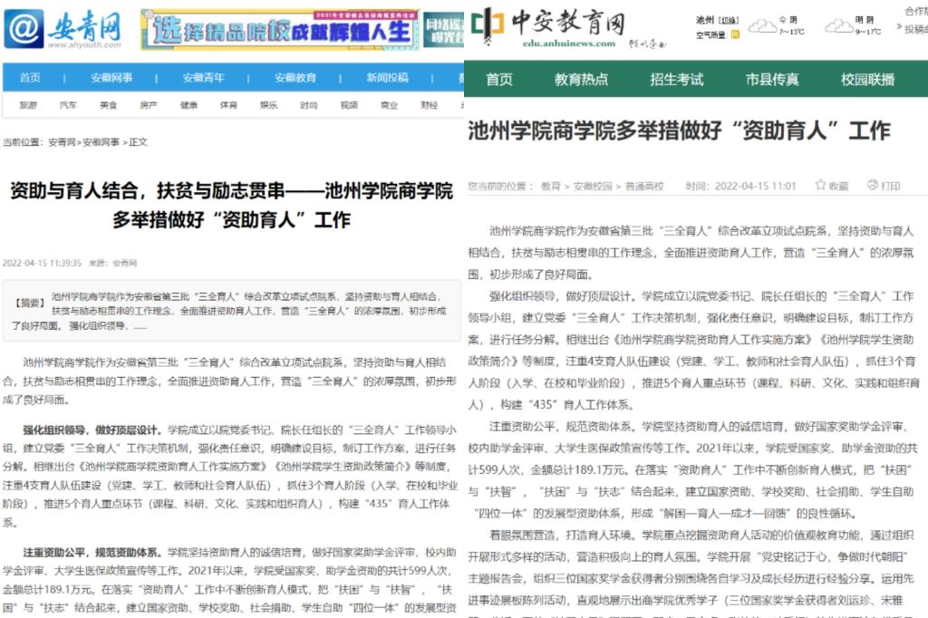Click the 收藏 star icon
Image resolution: width=928 pixels, height=618 pixels.
tap(821, 186)
